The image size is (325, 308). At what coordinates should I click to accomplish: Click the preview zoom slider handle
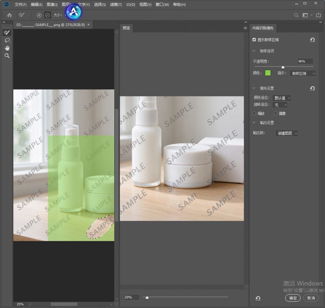[147, 298]
